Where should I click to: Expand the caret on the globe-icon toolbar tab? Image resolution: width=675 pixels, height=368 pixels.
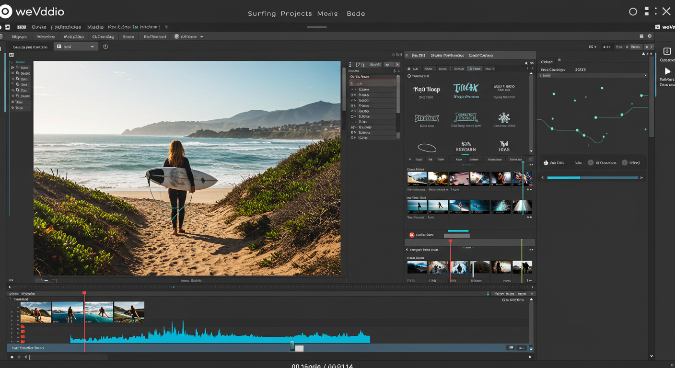[201, 36]
